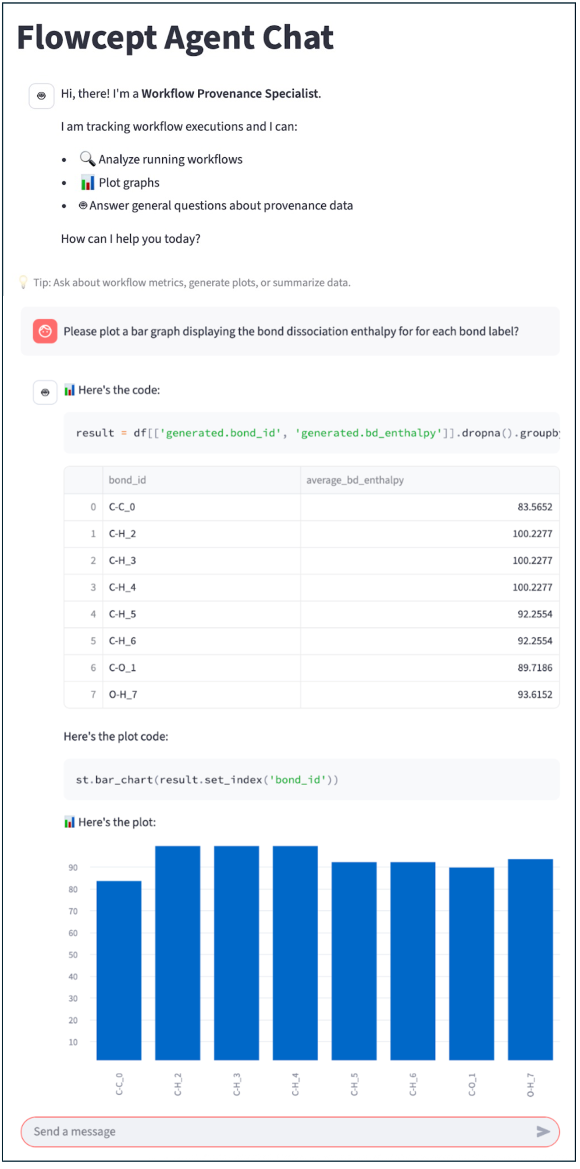Click the magnifying glass icon by Analyze running workflows
Viewport: 580px width, 1169px height.
coord(87,159)
